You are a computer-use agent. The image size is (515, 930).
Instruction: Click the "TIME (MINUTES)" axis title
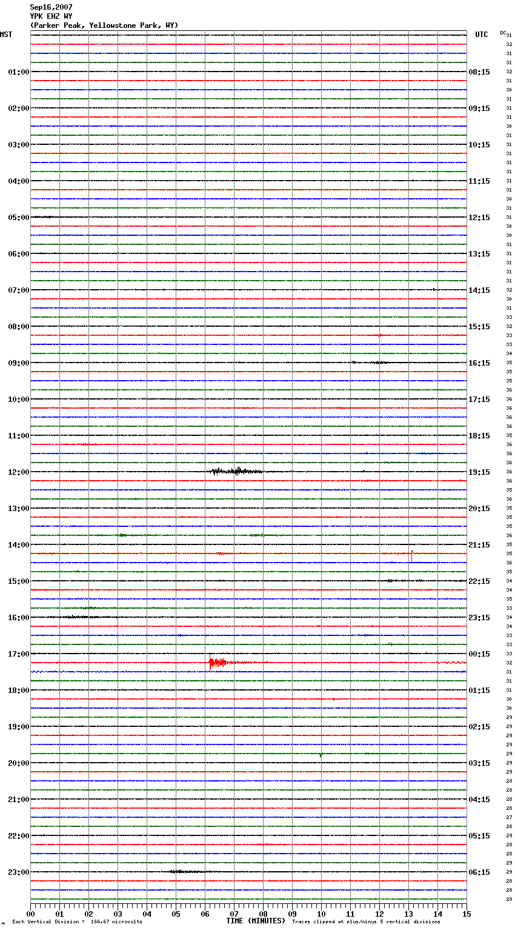pyautogui.click(x=256, y=921)
